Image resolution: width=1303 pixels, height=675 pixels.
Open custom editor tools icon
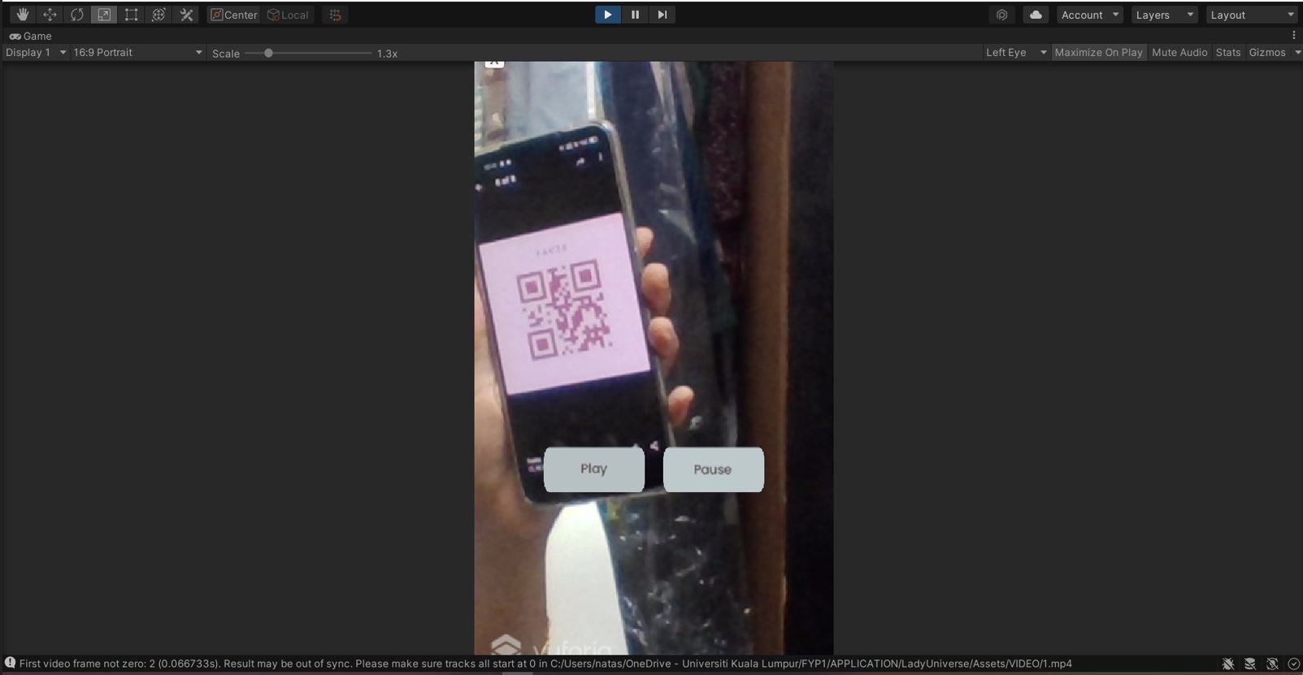point(187,15)
